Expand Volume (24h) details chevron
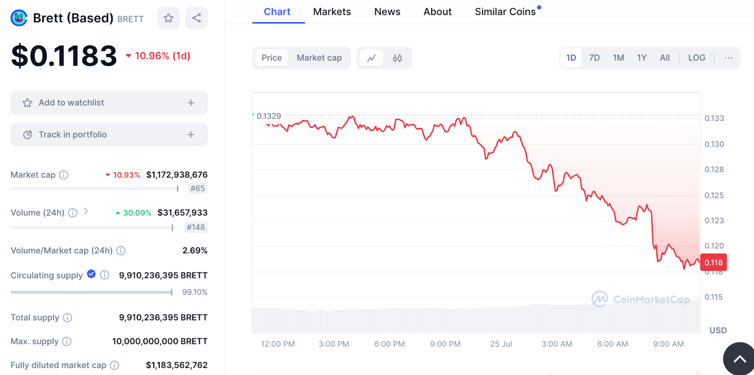The width and height of the screenshot is (754, 375). click(x=86, y=211)
